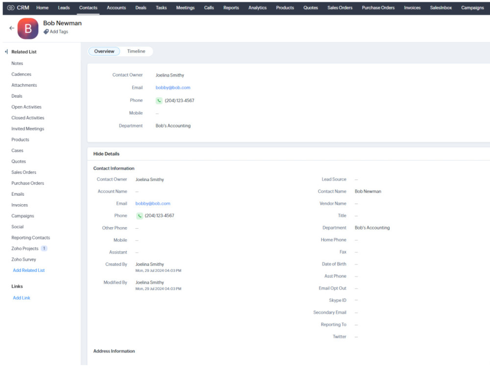
Task: Click the Zoho CRM logo icon
Action: 11,7
